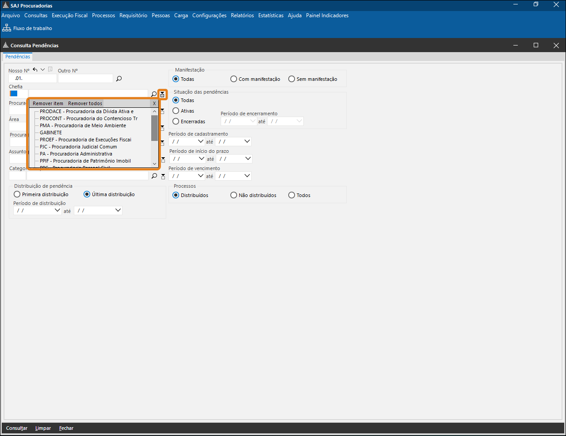Click the search magnifier next to Outro Nº
This screenshot has width=566, height=436.
119,79
